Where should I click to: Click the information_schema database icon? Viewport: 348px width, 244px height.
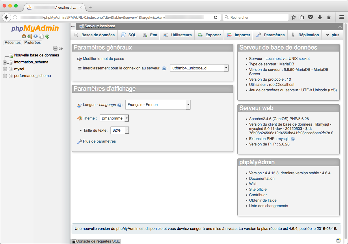(x=11, y=62)
